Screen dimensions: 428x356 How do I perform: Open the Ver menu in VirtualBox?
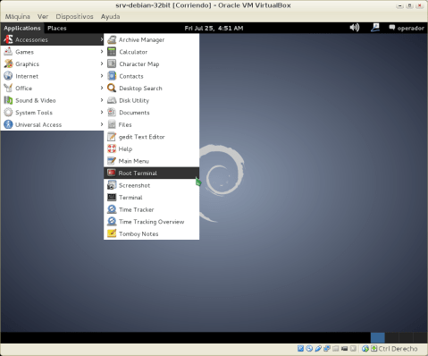tap(43, 16)
